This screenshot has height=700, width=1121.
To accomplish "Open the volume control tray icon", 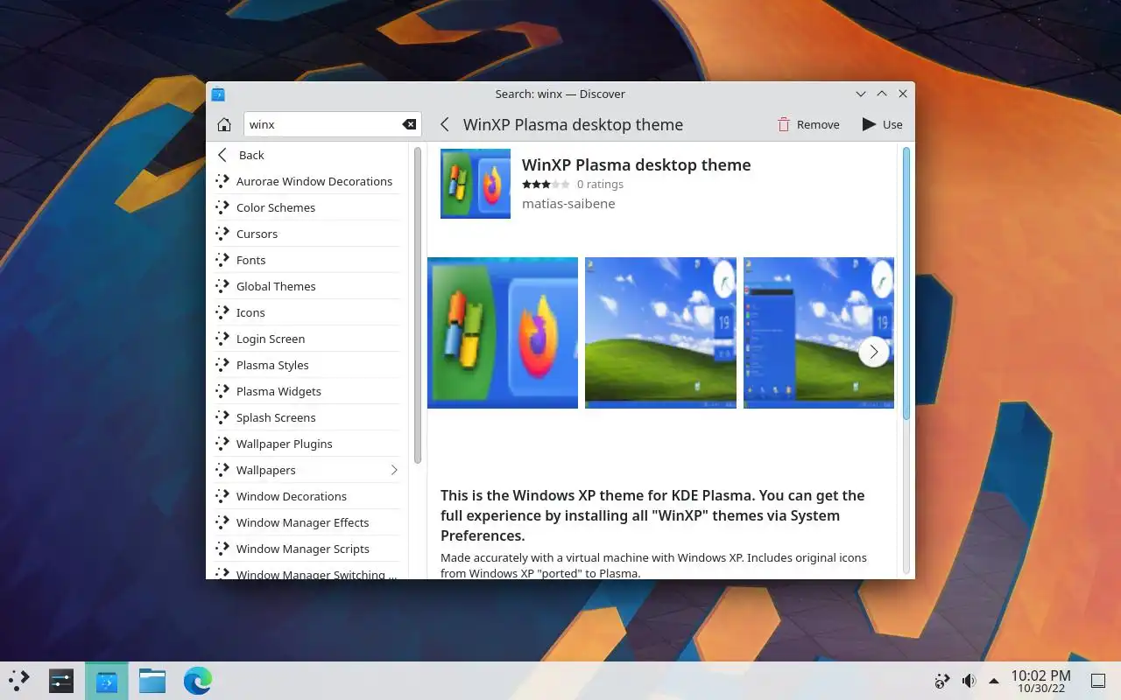I will pos(969,681).
